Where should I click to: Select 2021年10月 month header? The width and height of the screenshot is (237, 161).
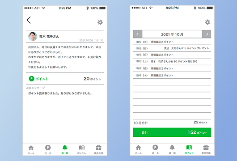click(172, 34)
